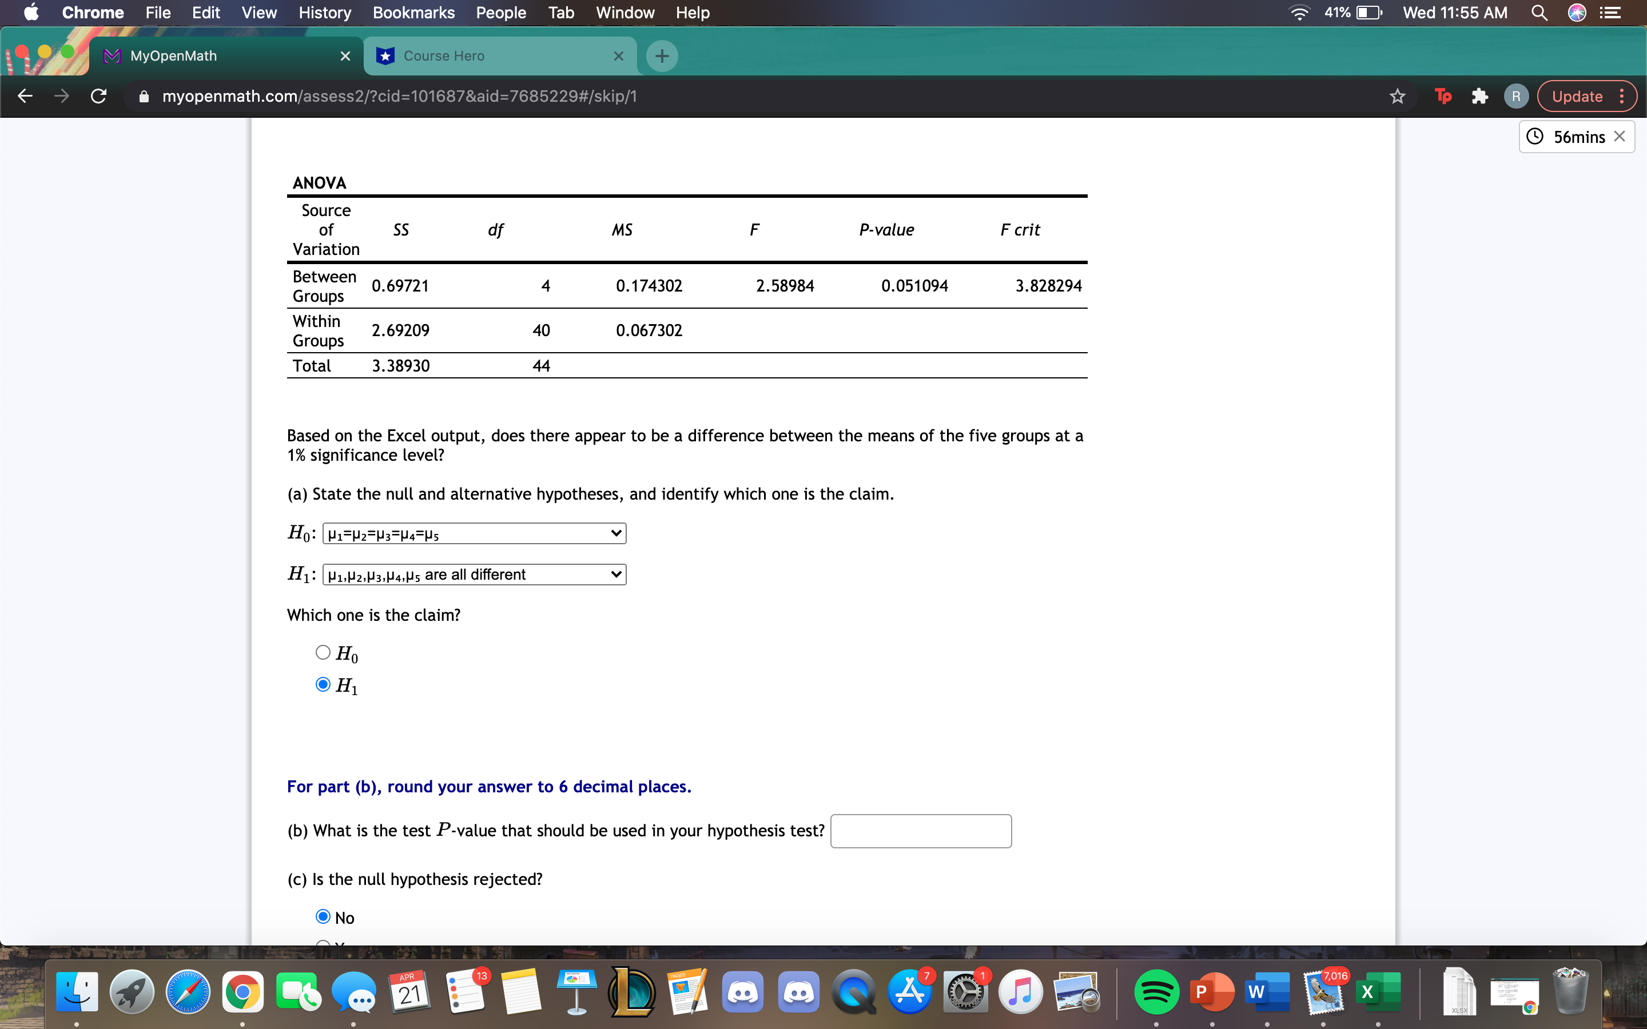Click the Update browser button
Screen dimensions: 1647x1029
click(1578, 96)
